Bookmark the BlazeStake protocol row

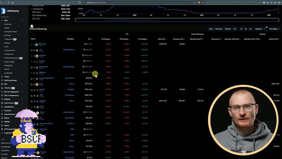pyautogui.click(x=32, y=68)
